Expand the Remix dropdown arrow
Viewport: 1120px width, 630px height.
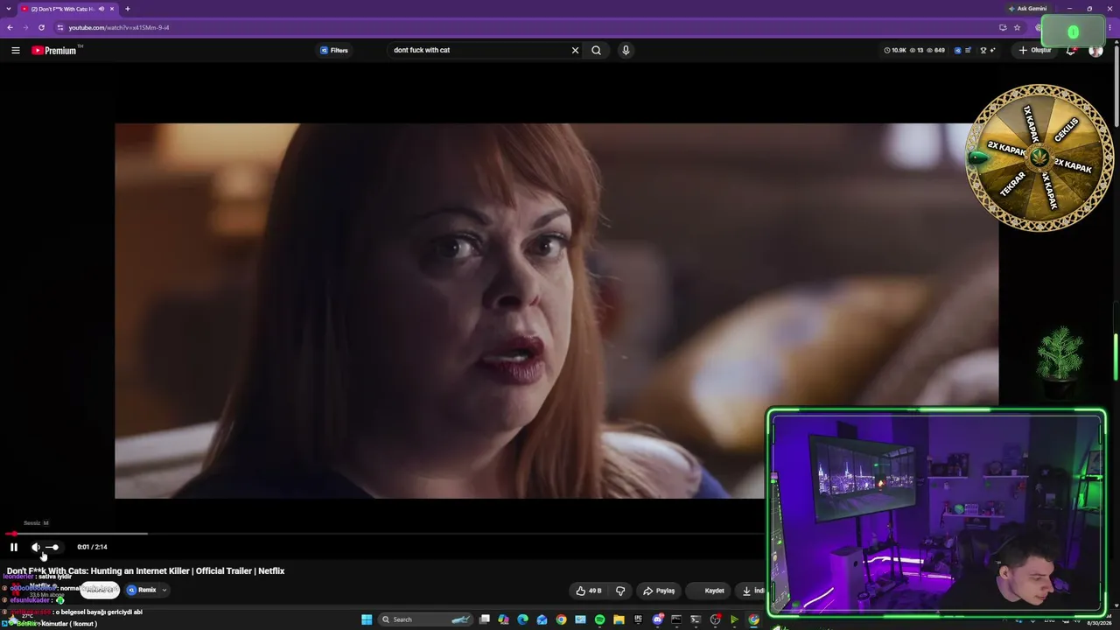click(x=164, y=590)
